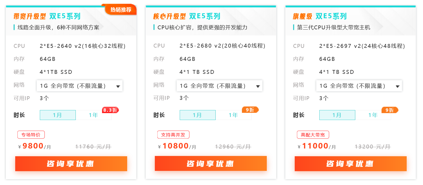
Task: Select 1年 tab for 旗舰级
Action: (x=373, y=115)
